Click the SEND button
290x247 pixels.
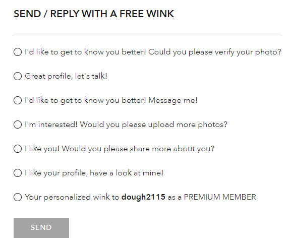tap(41, 228)
